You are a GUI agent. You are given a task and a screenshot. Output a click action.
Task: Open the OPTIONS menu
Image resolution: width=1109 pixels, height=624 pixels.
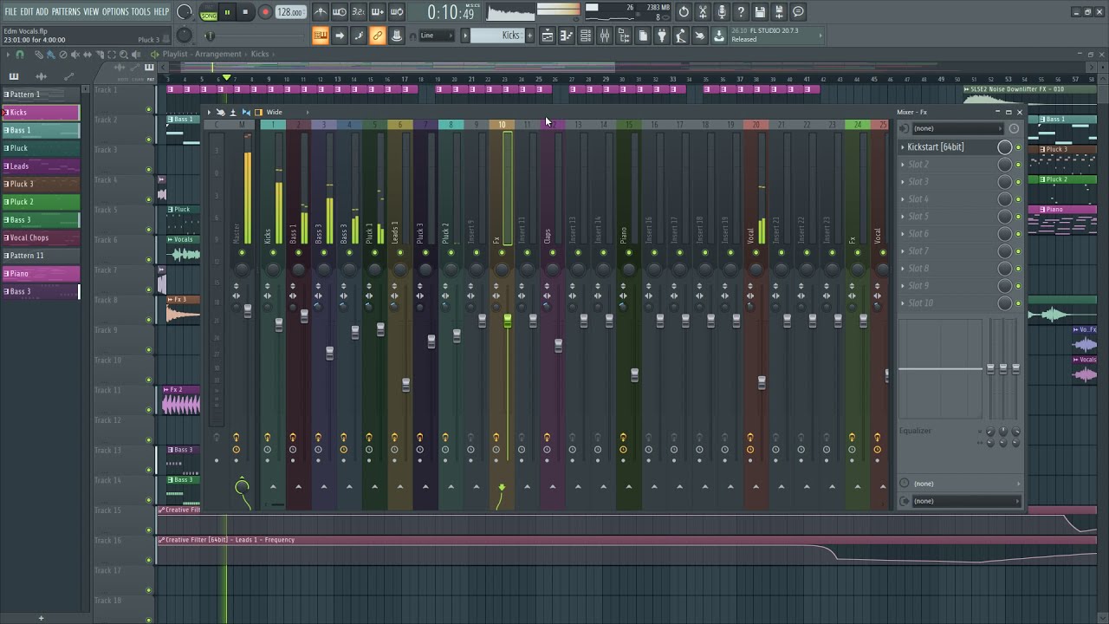pyautogui.click(x=115, y=12)
